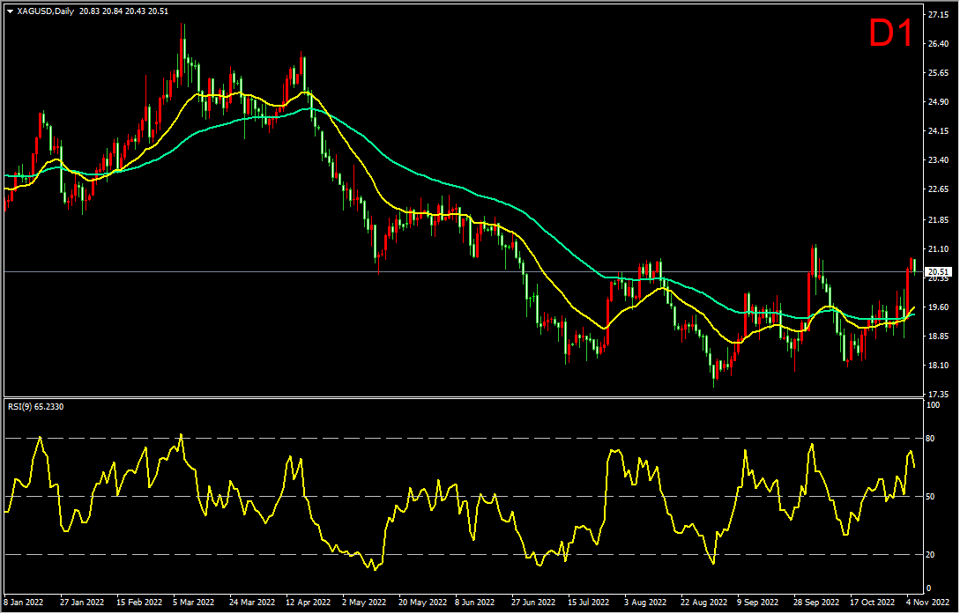Screen dimensions: 960x614
Task: Click the RSI scale level 50
Action: pyautogui.click(x=931, y=497)
